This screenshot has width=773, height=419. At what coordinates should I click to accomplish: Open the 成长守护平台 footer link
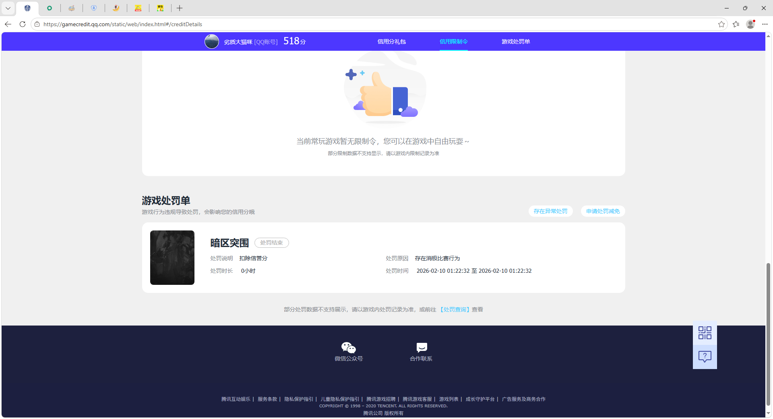click(x=480, y=399)
